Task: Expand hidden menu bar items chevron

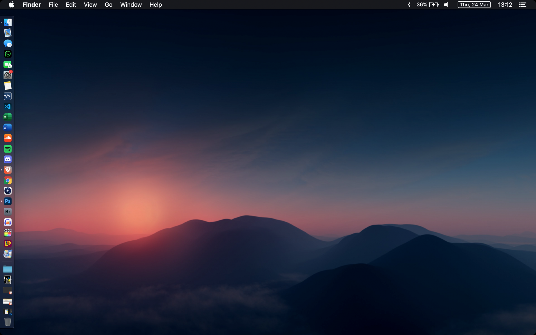Action: 409,5
